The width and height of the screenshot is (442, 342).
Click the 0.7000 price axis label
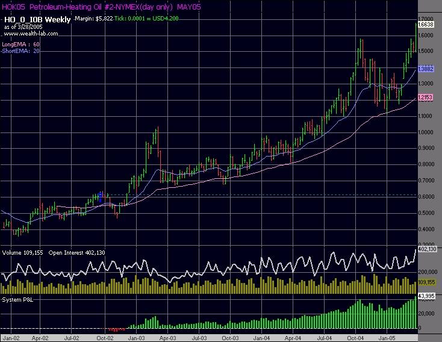coord(426,181)
